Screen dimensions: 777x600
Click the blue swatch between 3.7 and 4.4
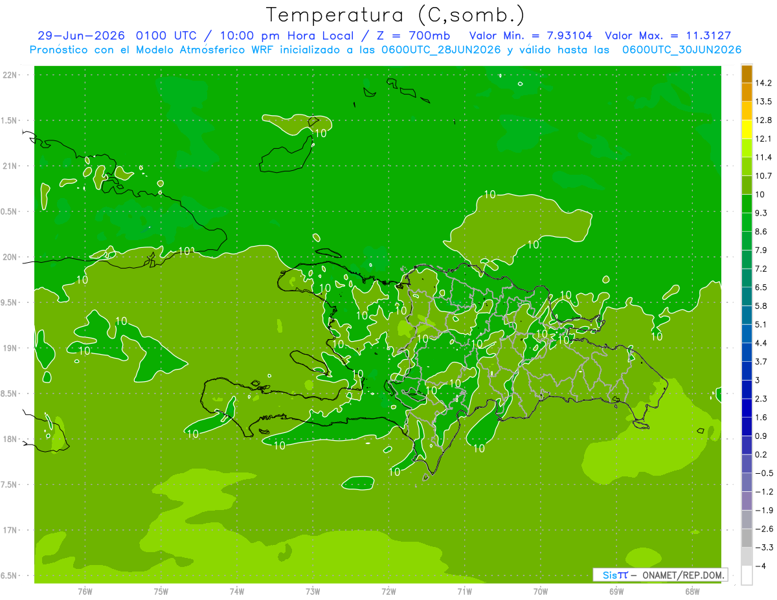click(x=747, y=352)
